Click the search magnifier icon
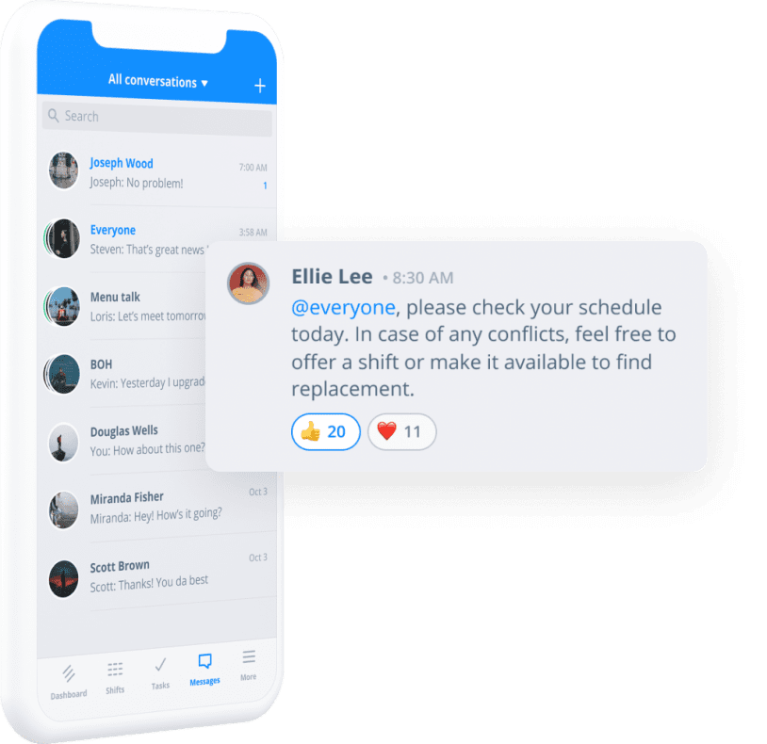The image size is (767, 744). tap(54, 115)
